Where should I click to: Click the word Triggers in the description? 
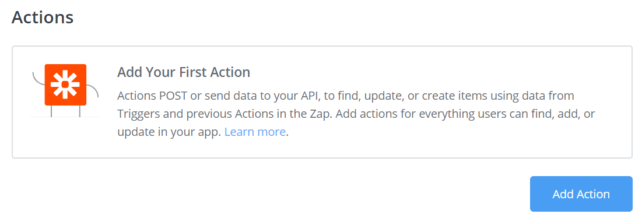click(x=138, y=114)
